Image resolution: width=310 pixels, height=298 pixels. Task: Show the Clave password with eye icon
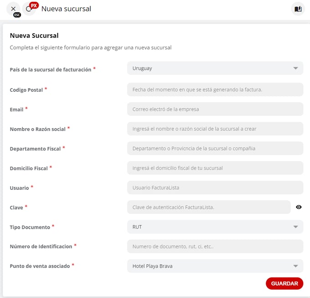pyautogui.click(x=299, y=207)
